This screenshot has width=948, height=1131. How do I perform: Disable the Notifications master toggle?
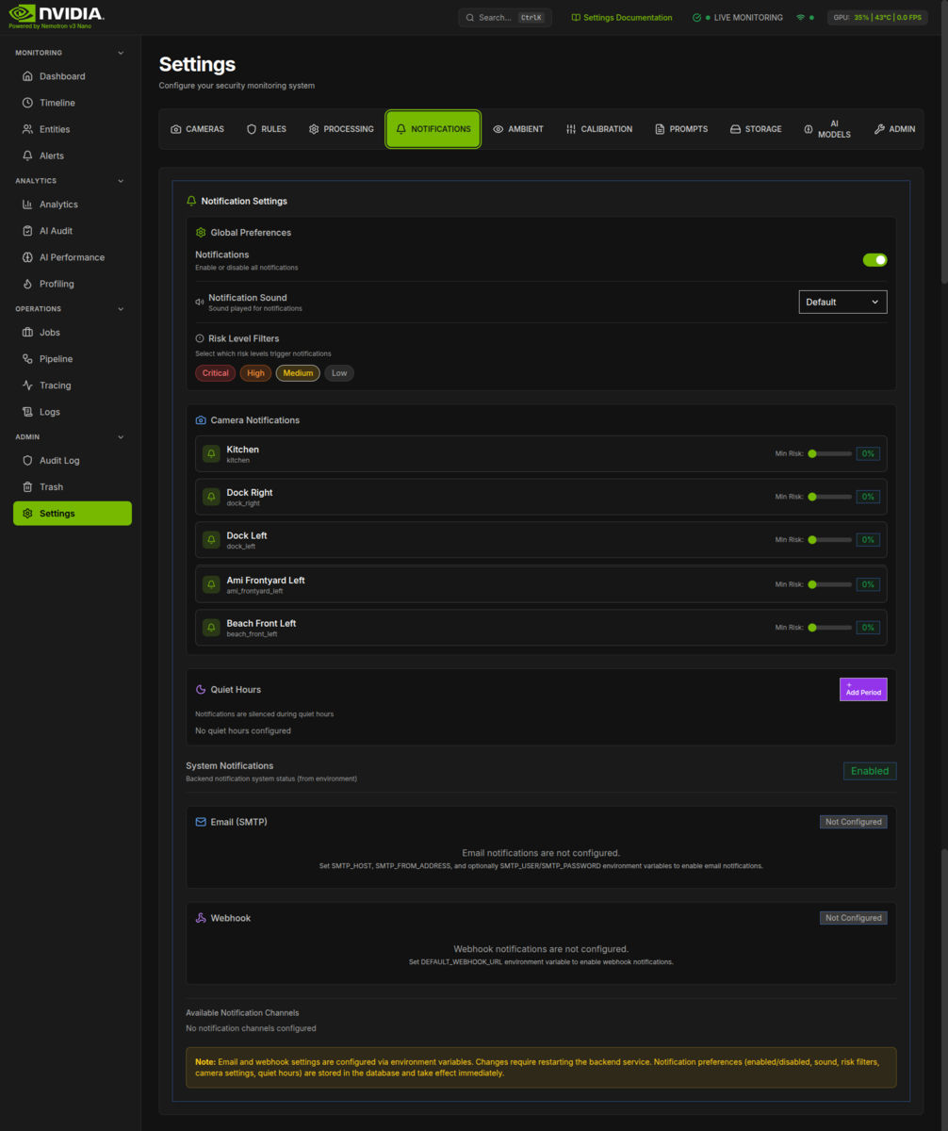(874, 259)
